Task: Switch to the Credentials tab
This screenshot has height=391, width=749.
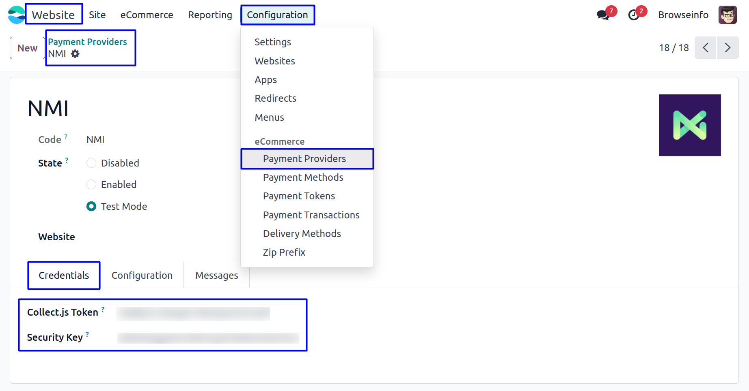Action: [x=64, y=276]
